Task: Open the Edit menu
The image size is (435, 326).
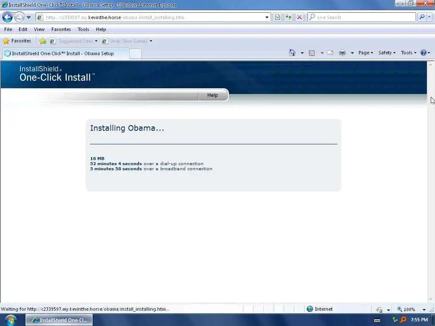Action: click(23, 29)
